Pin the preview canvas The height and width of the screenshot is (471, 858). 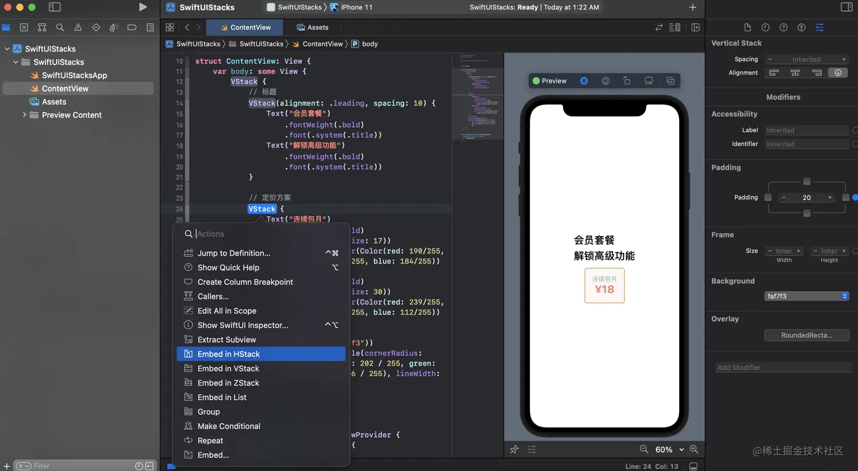pos(514,449)
